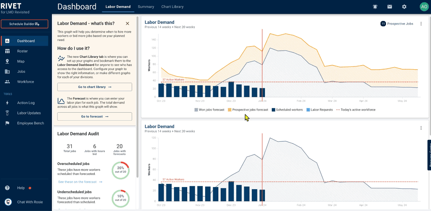
Task: Open the settings gear icon
Action: coord(404,7)
